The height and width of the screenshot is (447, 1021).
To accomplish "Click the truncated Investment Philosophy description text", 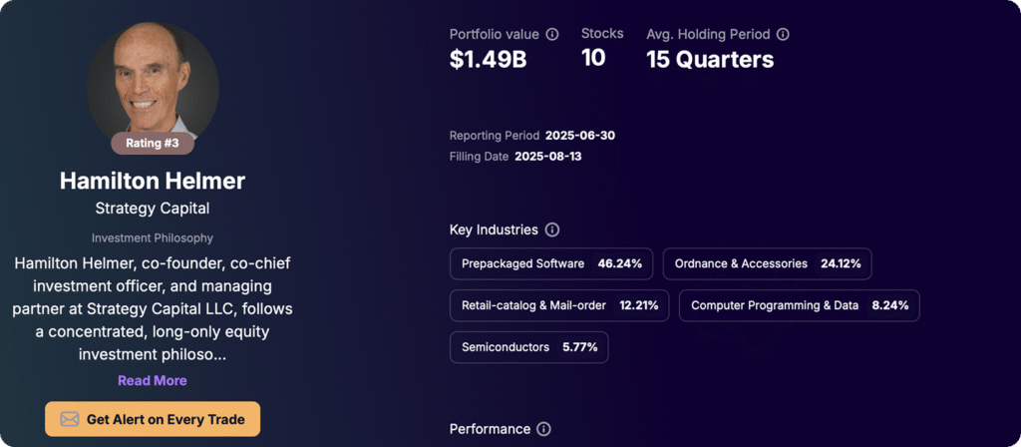I will click(153, 308).
